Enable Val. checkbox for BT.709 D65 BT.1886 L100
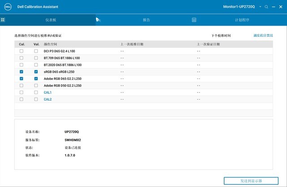Image resolution: width=287 pixels, height=187 pixels. [36, 58]
